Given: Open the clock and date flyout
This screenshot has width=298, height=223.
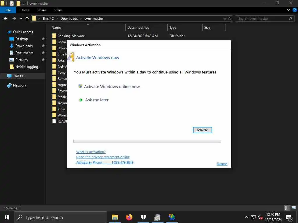Looking at the screenshot, I should 273,217.
